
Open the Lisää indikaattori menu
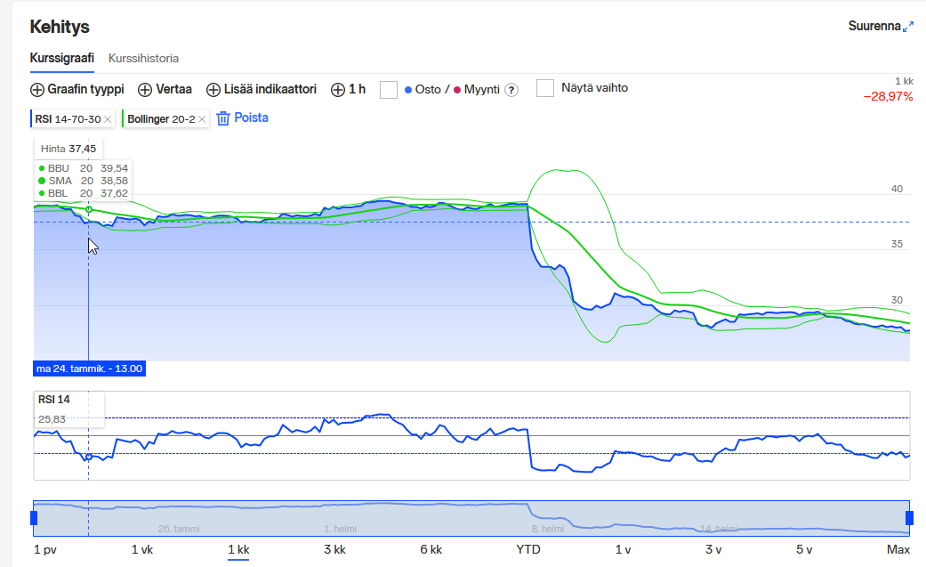coord(270,89)
